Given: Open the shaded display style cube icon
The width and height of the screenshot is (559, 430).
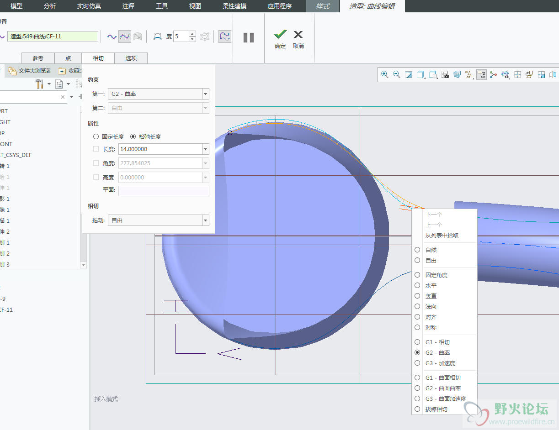Looking at the screenshot, I should (421, 74).
